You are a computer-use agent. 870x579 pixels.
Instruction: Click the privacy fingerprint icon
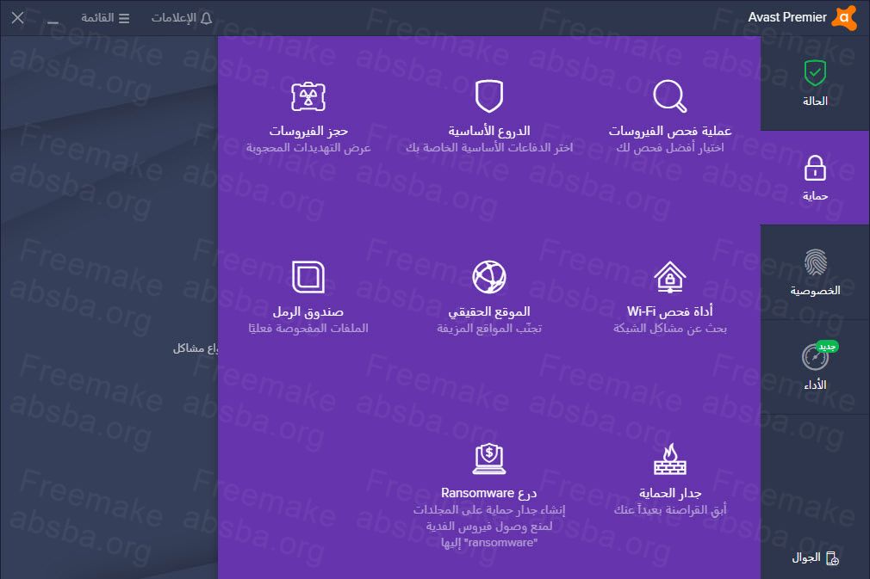815,262
